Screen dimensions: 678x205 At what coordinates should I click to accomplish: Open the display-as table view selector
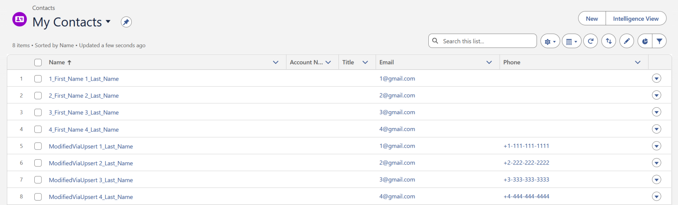click(571, 41)
